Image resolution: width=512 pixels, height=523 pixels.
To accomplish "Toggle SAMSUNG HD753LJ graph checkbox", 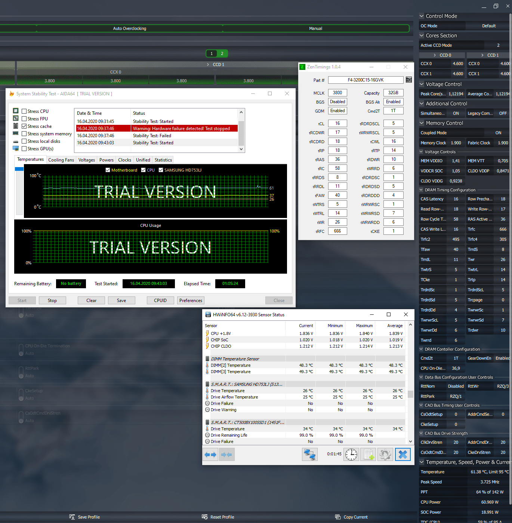I will (x=161, y=170).
